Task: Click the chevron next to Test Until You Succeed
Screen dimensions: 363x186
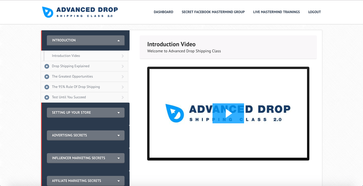Action: pyautogui.click(x=123, y=97)
